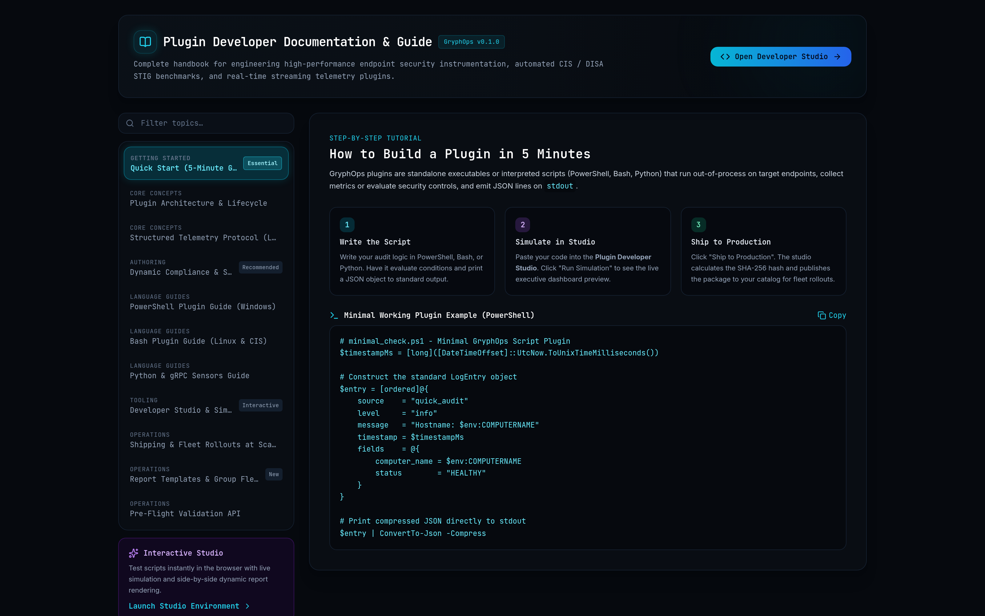The height and width of the screenshot is (616, 985).
Task: Click the STEP-BY-STEP TUTORIAL label
Action: click(x=375, y=139)
